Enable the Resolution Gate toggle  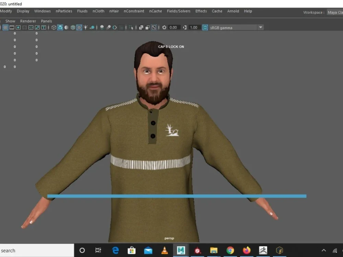click(18, 27)
